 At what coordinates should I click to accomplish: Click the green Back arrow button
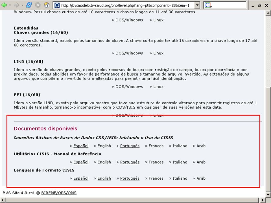pos(4,5)
